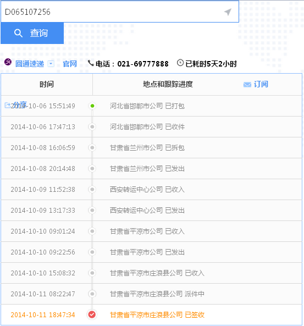Click the 订阅 subscribe link
Screen dimensions: 304x326
(261, 84)
